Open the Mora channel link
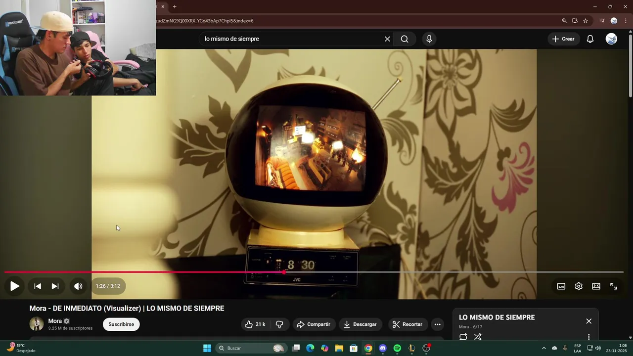633x356 pixels. pos(55,321)
